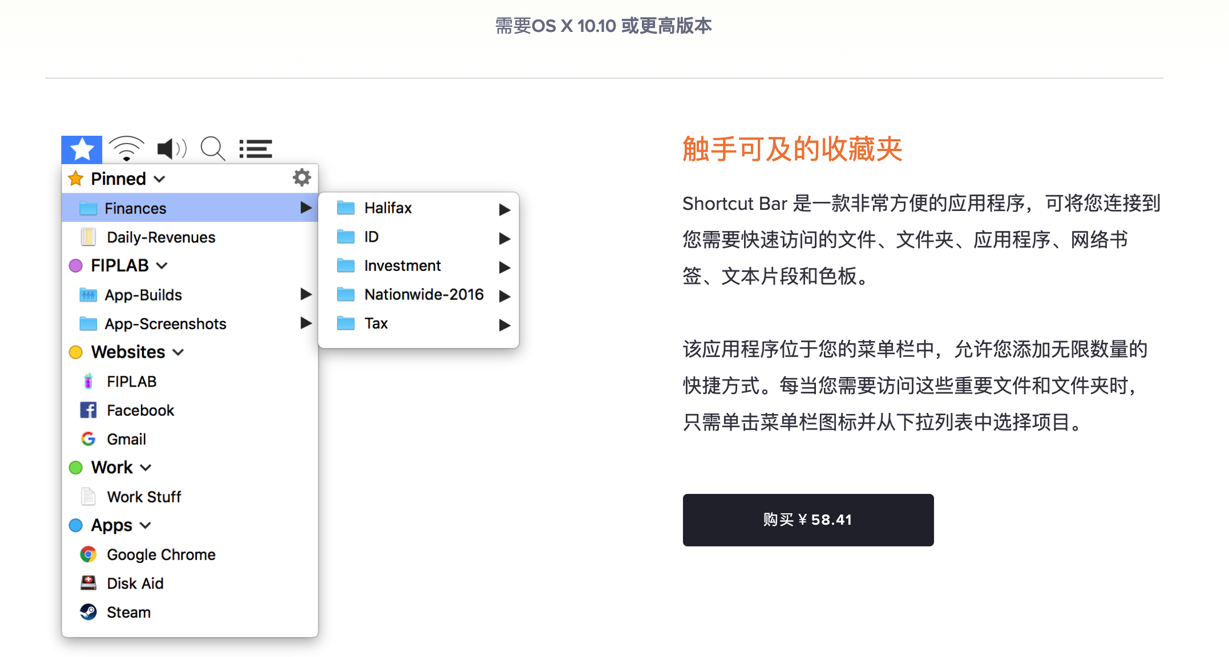This screenshot has width=1229, height=657.
Task: Click the Wi-Fi menu bar icon
Action: tap(126, 149)
